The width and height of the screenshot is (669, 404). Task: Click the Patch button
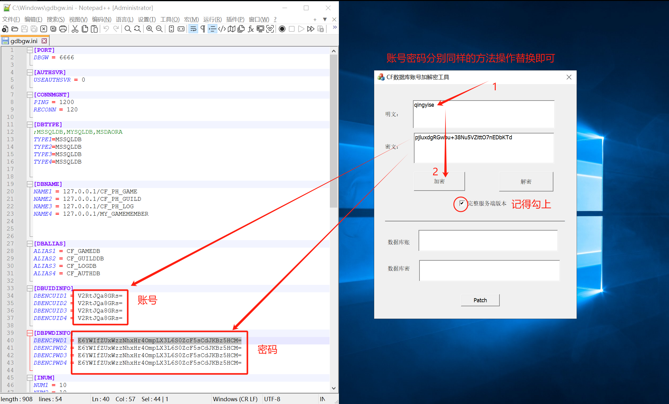(480, 300)
